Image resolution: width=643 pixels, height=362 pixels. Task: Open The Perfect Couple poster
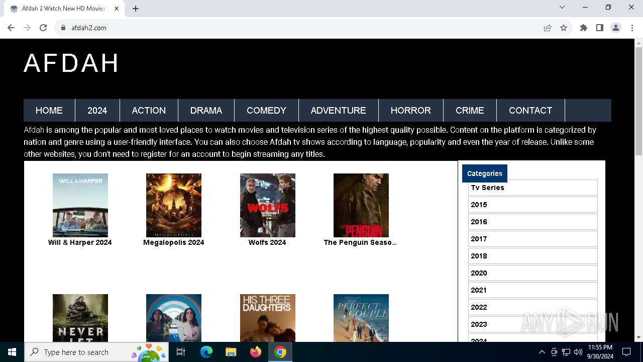(x=361, y=318)
